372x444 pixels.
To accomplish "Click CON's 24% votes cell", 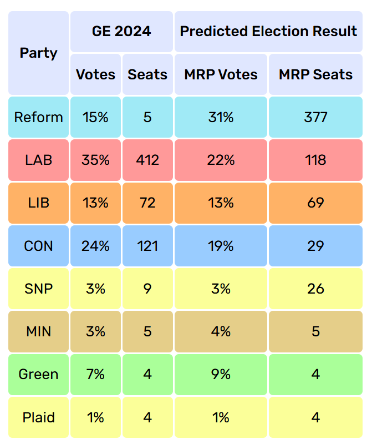I will [x=95, y=245].
